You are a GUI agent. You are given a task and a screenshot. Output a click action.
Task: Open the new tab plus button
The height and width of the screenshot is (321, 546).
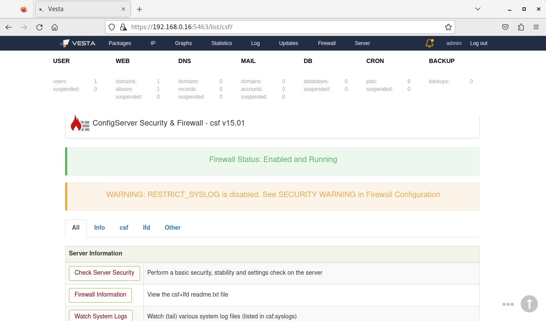(x=139, y=9)
